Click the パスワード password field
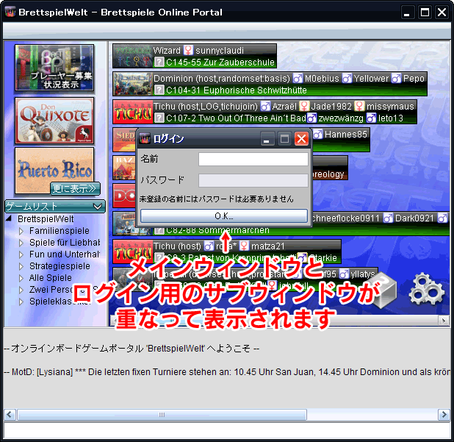This screenshot has width=454, height=442. (x=253, y=181)
